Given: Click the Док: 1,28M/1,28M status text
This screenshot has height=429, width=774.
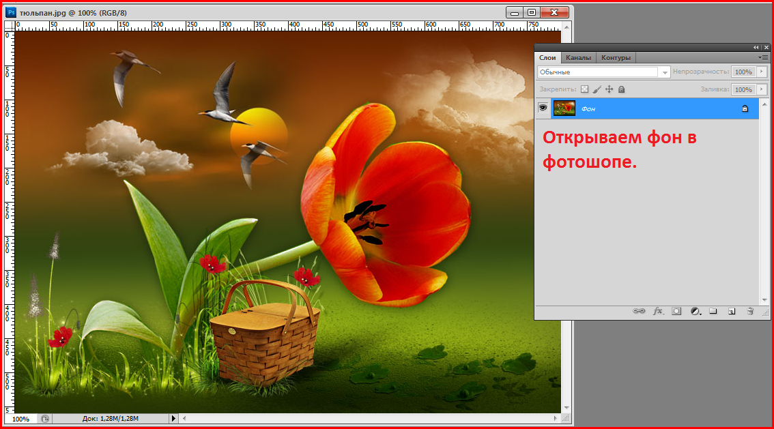Looking at the screenshot, I should [x=111, y=419].
